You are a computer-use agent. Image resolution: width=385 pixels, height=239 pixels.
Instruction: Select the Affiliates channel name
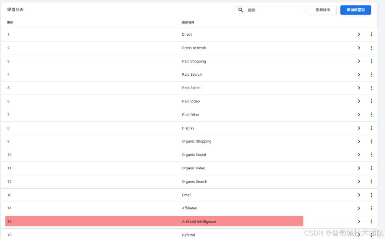tap(189, 208)
